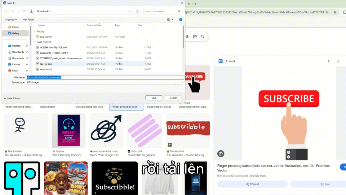Start voice search microphone in browser
Image resolution: width=346 pixels, height=195 pixels.
(x=187, y=37)
